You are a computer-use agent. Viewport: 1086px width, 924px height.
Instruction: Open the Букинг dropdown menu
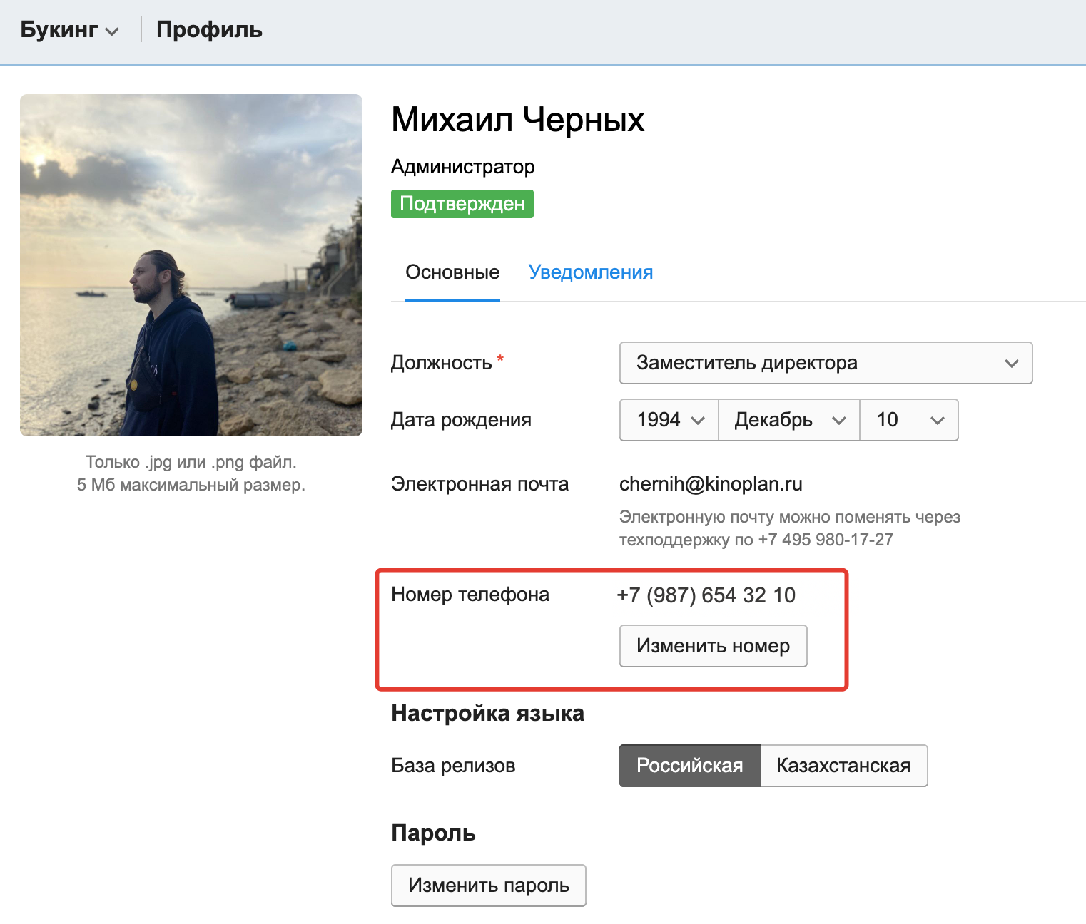click(x=69, y=30)
